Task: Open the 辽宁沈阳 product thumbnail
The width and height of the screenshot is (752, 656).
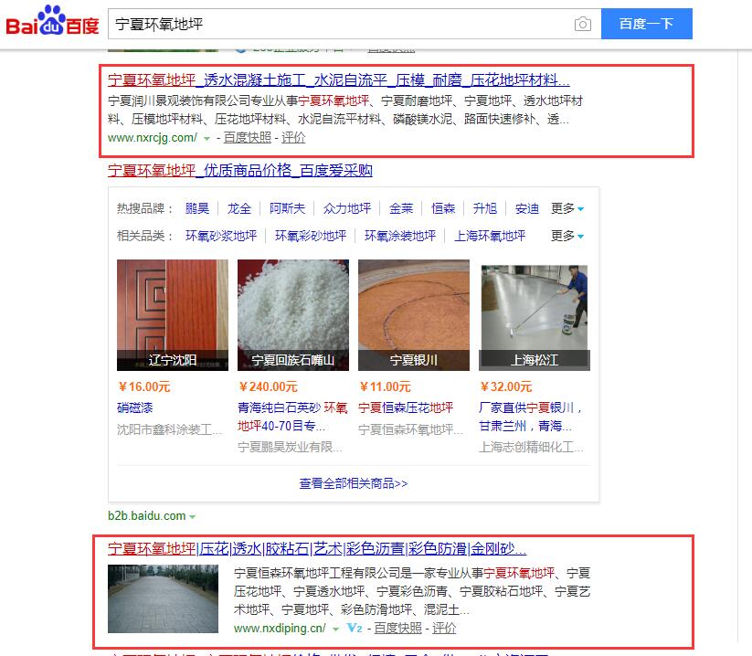Action: [173, 315]
